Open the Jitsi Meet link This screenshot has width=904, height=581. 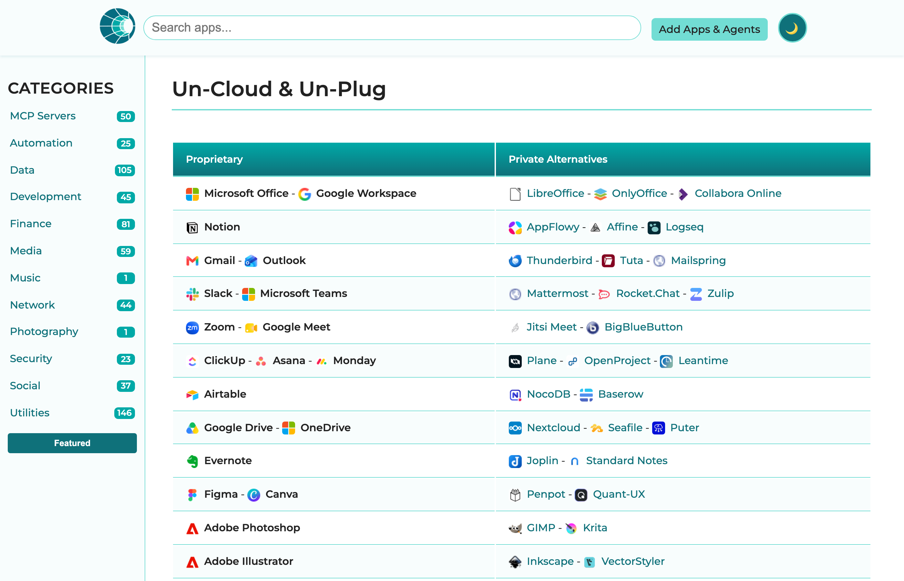pyautogui.click(x=552, y=327)
